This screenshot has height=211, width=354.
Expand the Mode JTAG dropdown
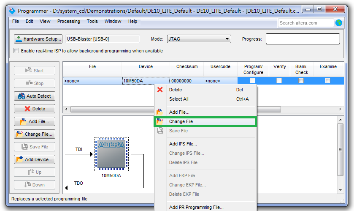[227, 39]
